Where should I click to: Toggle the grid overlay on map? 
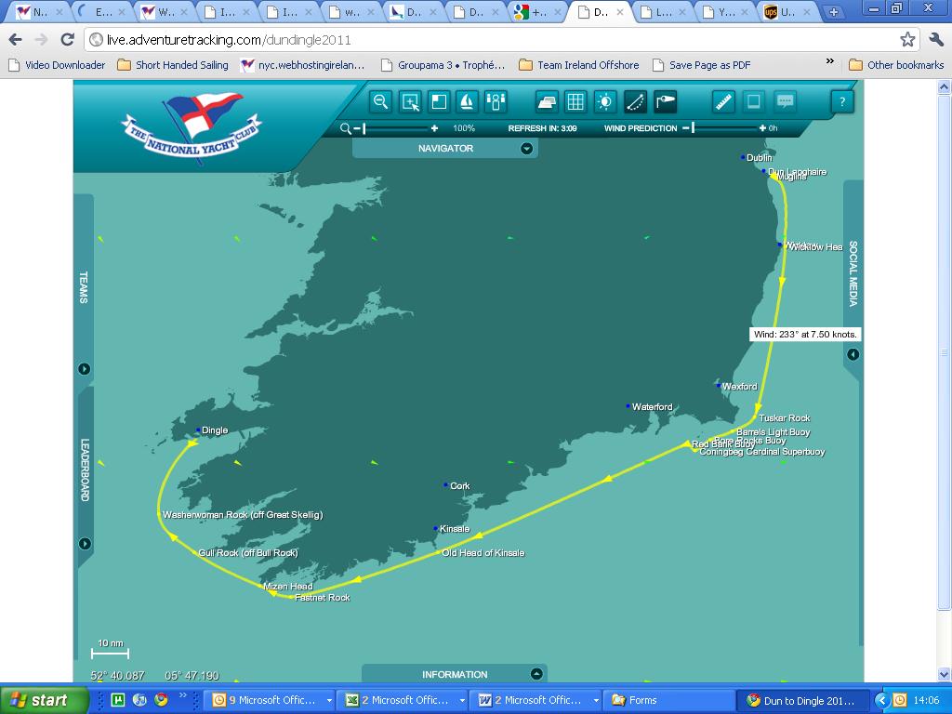pos(575,101)
